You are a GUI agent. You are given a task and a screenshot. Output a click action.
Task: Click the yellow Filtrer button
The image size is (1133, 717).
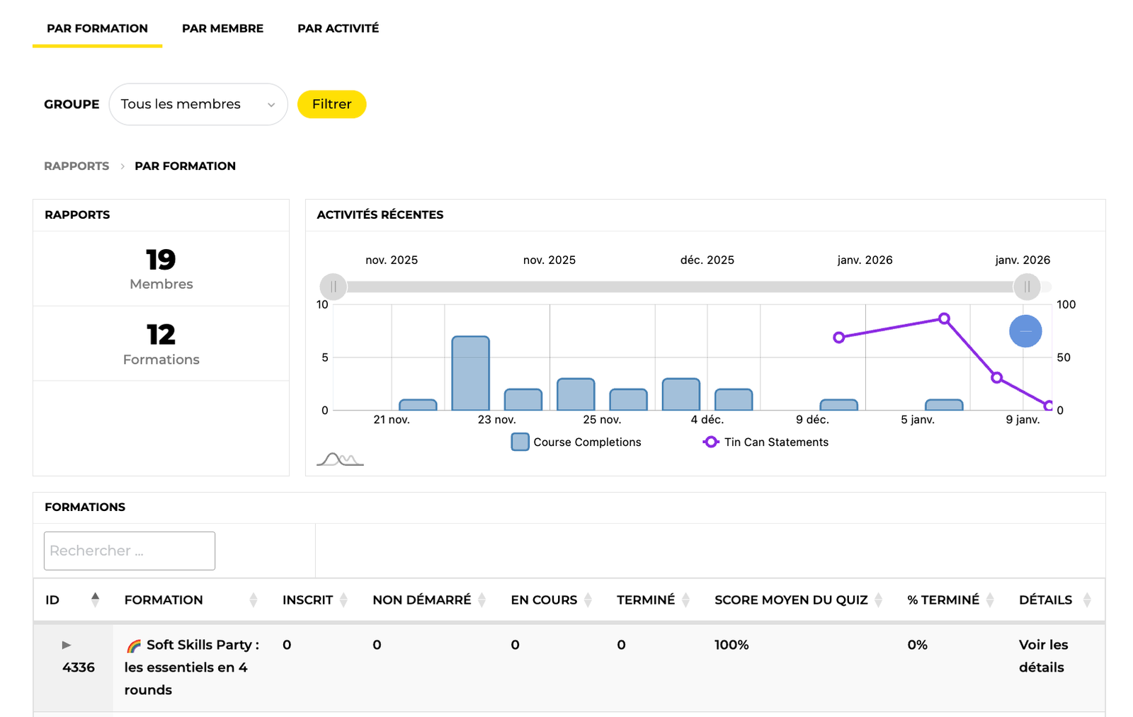pyautogui.click(x=331, y=104)
